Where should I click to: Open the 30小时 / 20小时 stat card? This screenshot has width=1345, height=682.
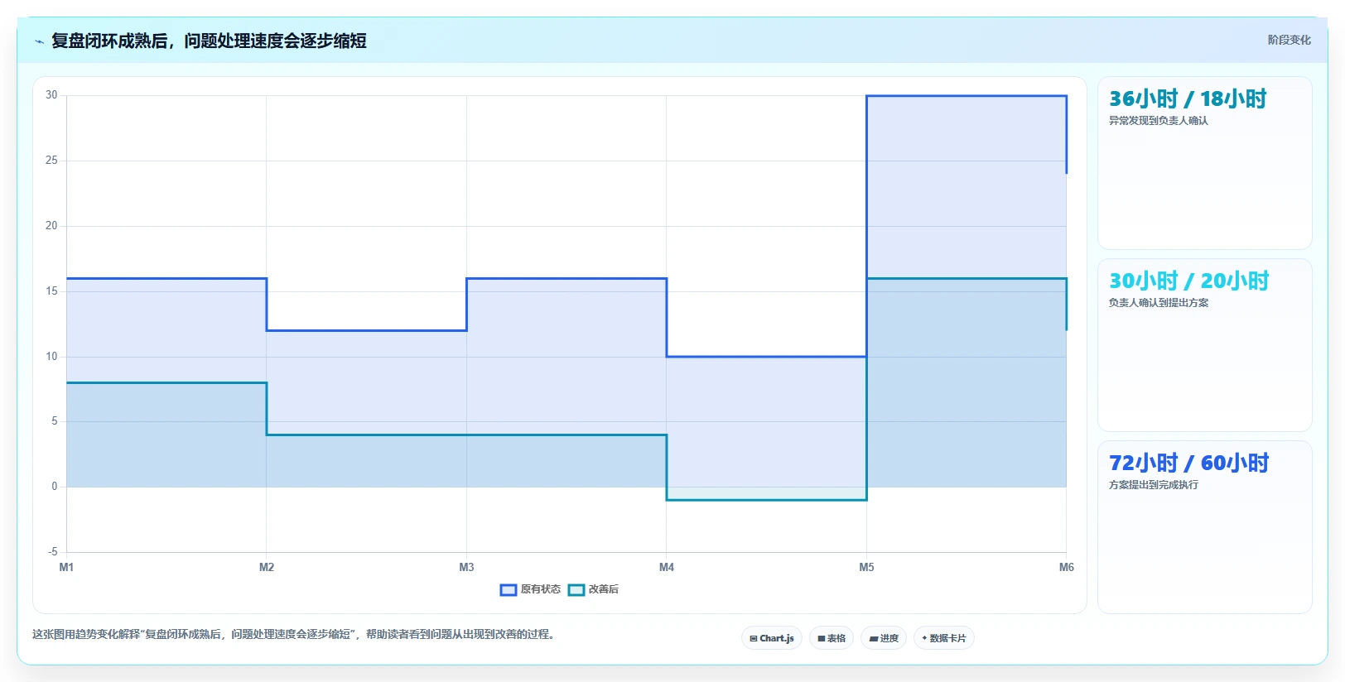pos(1205,345)
